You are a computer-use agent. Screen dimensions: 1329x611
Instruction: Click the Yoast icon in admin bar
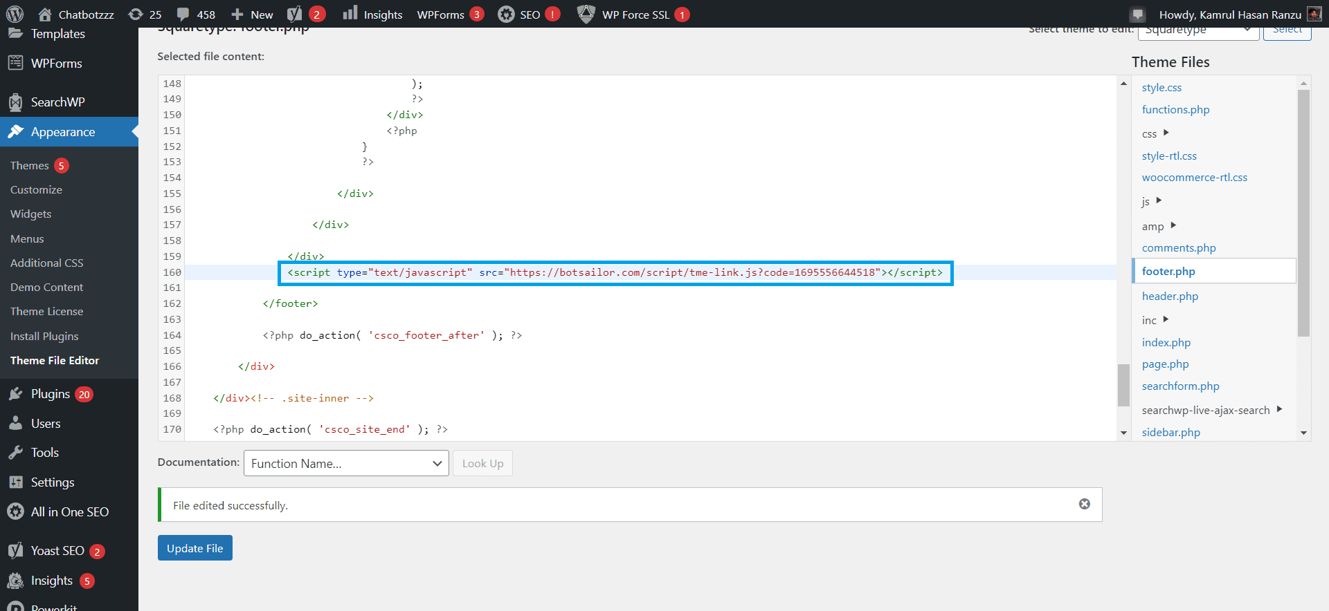tap(295, 14)
